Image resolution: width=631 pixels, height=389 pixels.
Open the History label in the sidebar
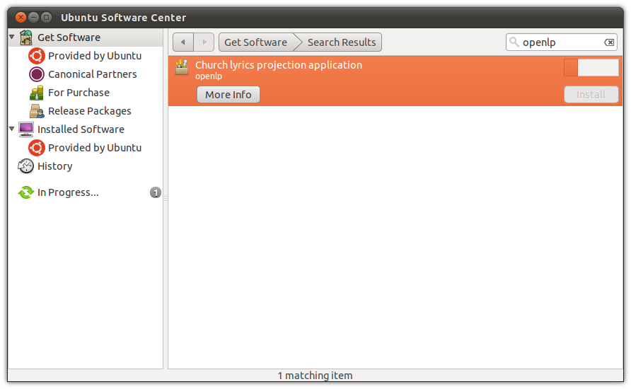(54, 166)
